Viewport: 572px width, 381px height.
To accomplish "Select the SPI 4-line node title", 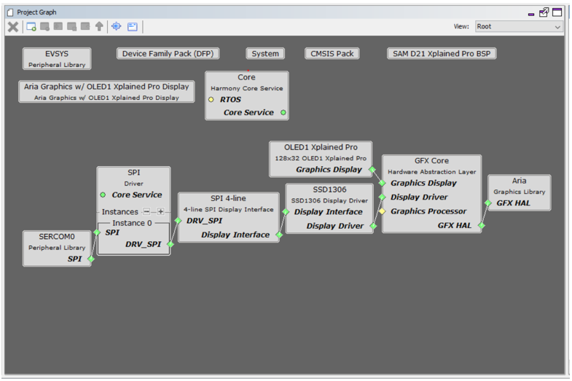I will click(x=228, y=198).
